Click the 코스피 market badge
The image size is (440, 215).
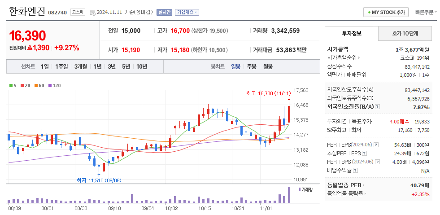[78, 13]
